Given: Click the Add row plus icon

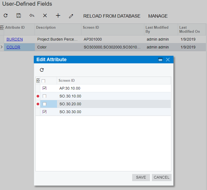Looking at the screenshot, I should click(58, 16).
